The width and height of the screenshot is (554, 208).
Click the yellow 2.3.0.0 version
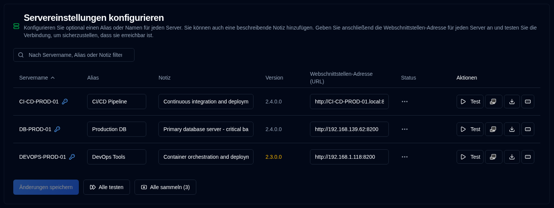click(x=274, y=157)
